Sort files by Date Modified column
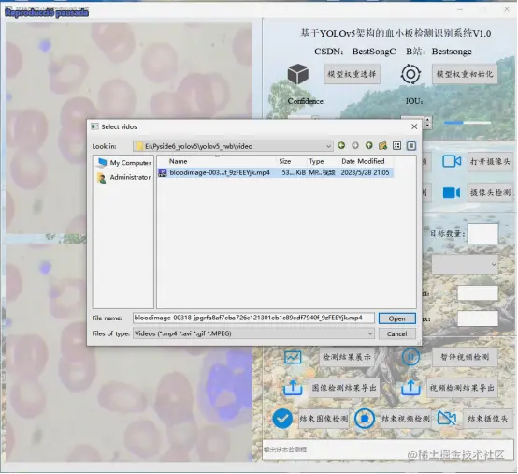The image size is (518, 474). (x=366, y=161)
